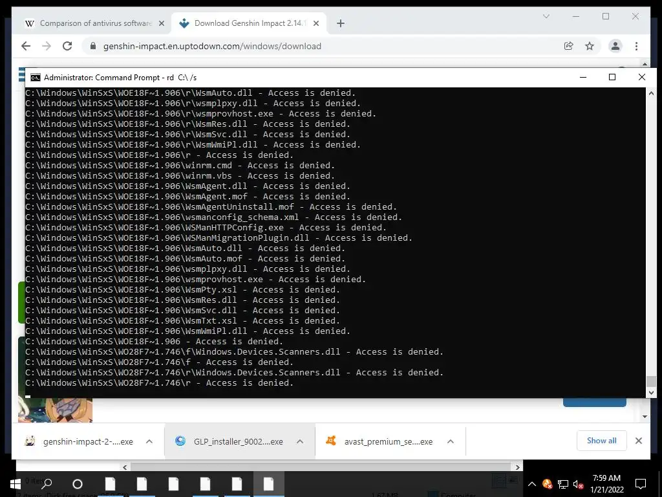Show hidden system tray icons
The height and width of the screenshot is (497, 662).
[x=532, y=484]
